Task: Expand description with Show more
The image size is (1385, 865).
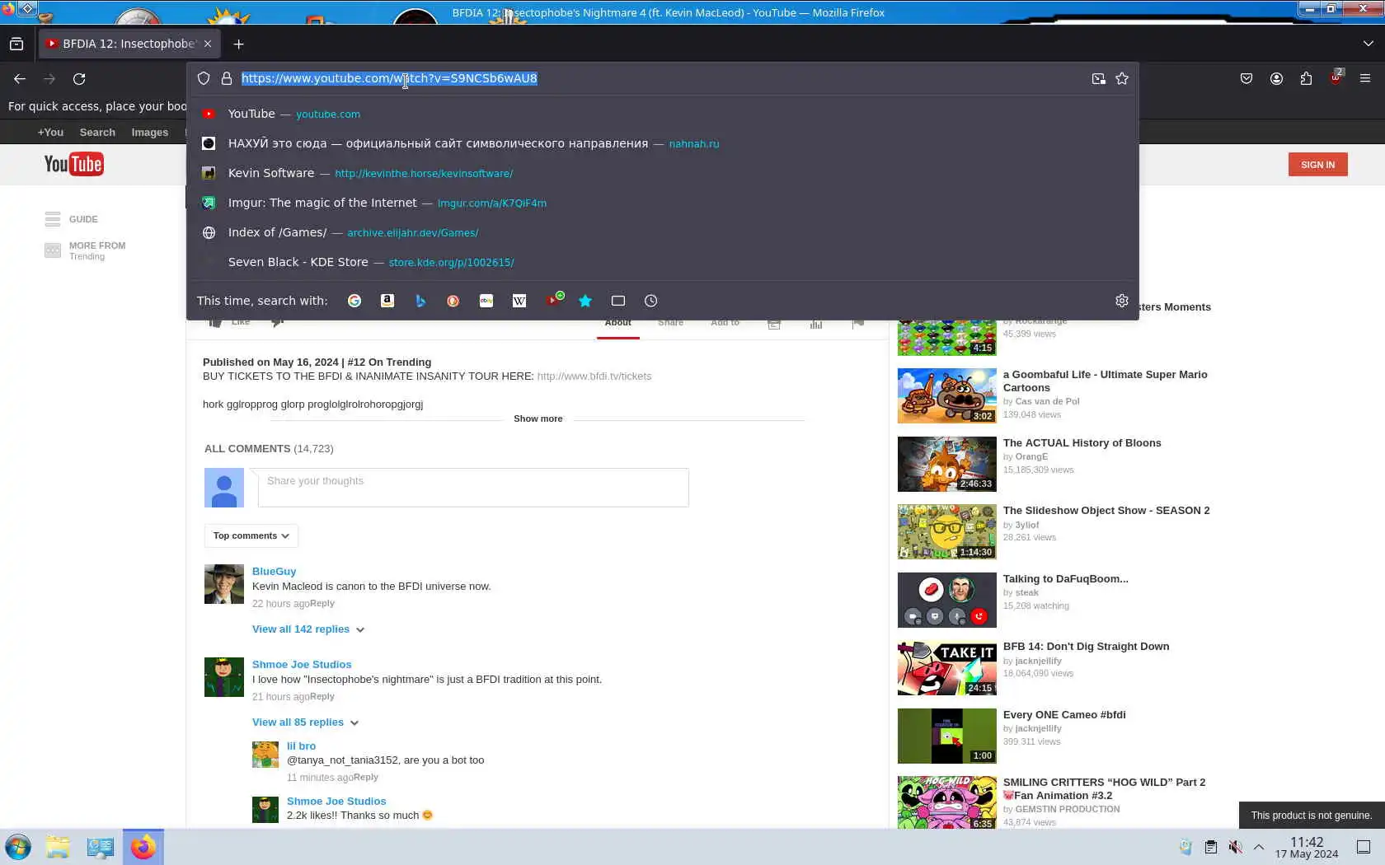Action: click(538, 418)
